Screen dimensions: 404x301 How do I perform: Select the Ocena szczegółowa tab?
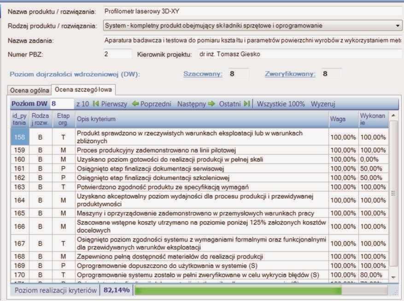tap(83, 90)
